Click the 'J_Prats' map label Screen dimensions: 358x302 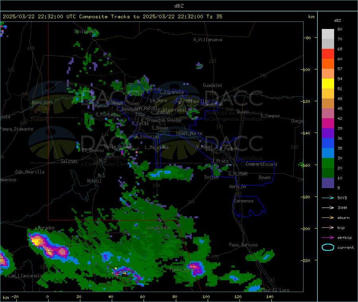point(220,161)
